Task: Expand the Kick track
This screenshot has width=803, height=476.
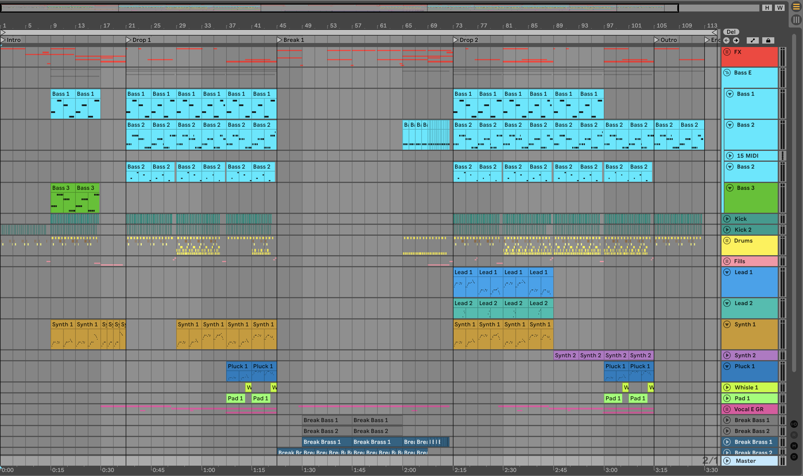Action: (727, 219)
